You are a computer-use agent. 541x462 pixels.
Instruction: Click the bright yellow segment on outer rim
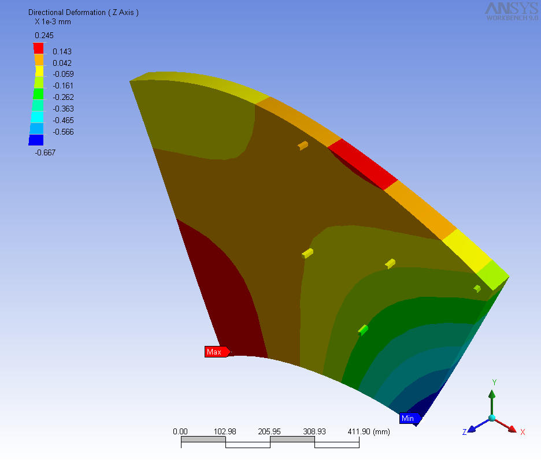[x=467, y=251]
